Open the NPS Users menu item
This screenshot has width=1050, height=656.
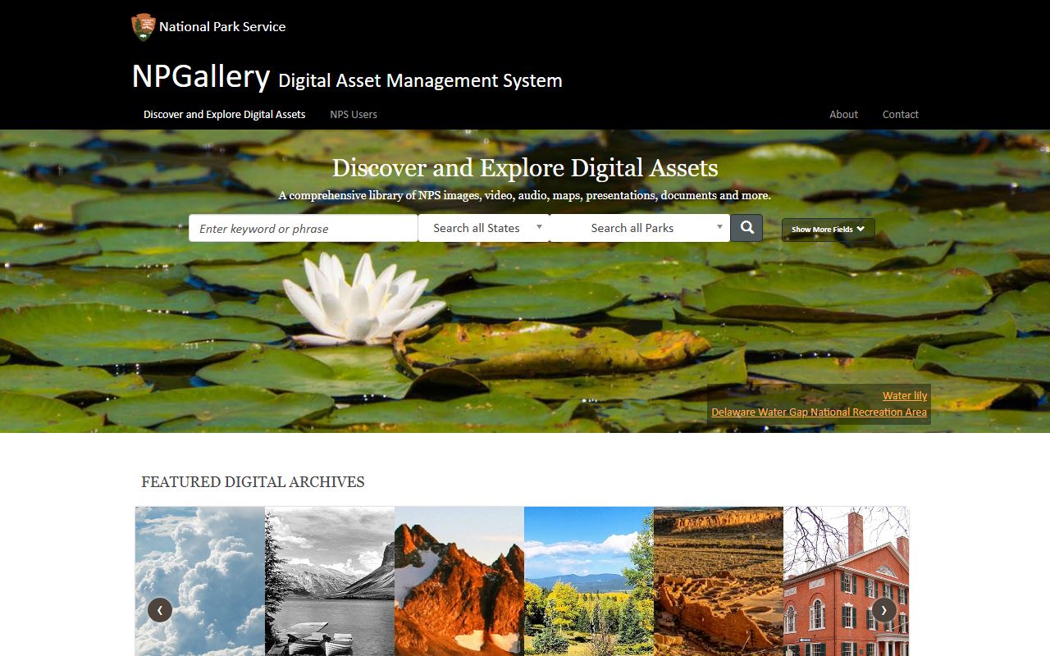point(354,114)
